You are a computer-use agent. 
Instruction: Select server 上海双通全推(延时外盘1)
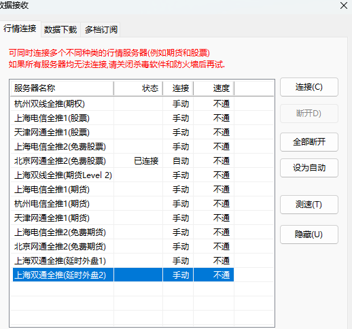click(60, 261)
